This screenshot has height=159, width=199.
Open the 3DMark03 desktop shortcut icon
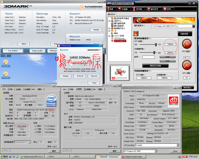[x=6, y=62]
